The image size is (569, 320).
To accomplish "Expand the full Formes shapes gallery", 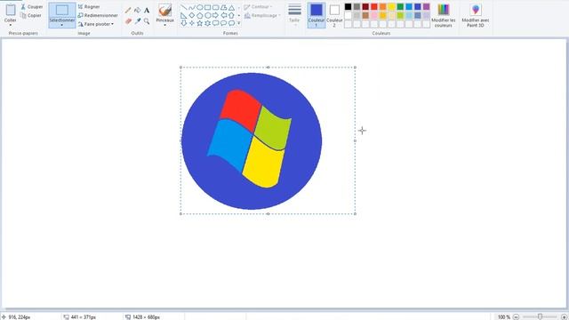I will pos(239,23).
